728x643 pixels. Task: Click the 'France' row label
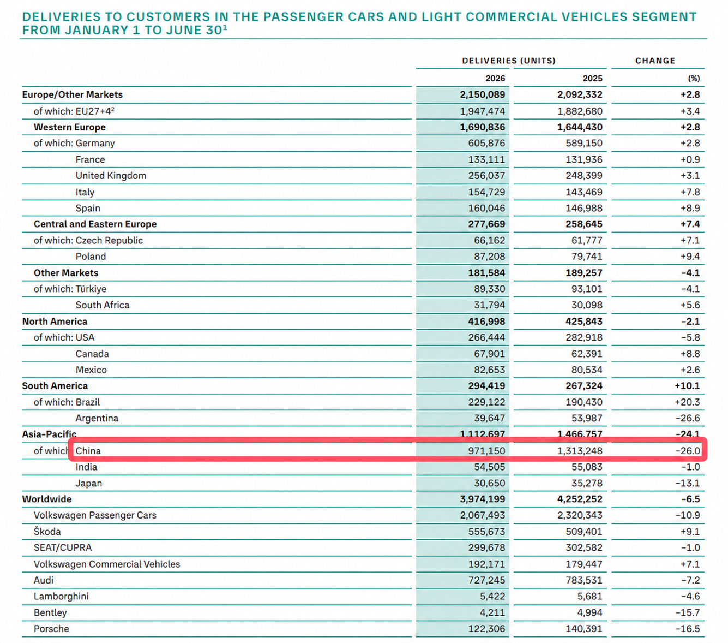pyautogui.click(x=90, y=159)
